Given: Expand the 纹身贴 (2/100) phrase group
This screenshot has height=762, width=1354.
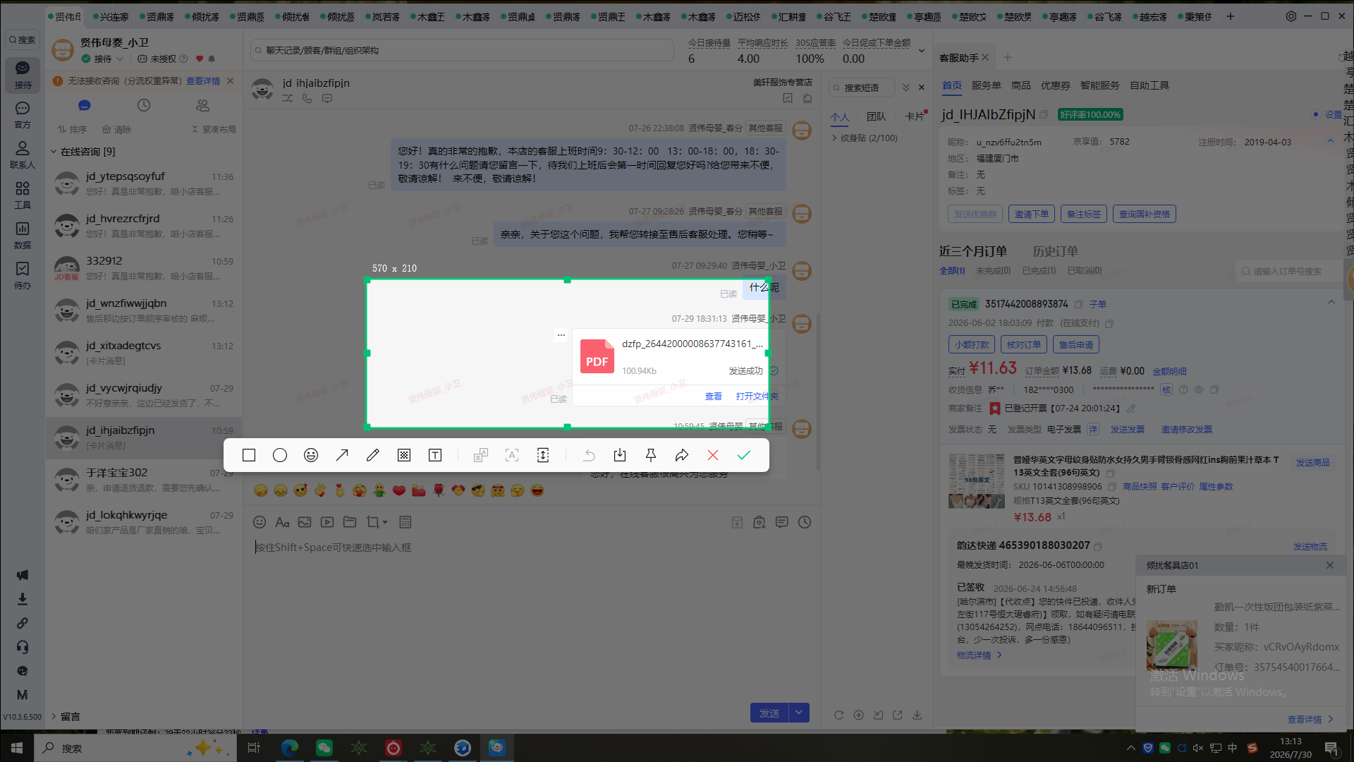Looking at the screenshot, I should pyautogui.click(x=865, y=138).
